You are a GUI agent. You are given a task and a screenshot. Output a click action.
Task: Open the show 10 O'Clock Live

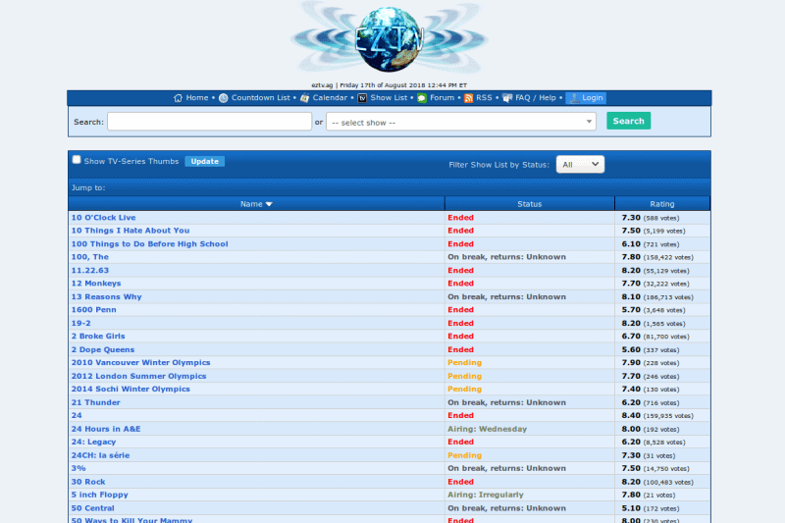[103, 218]
